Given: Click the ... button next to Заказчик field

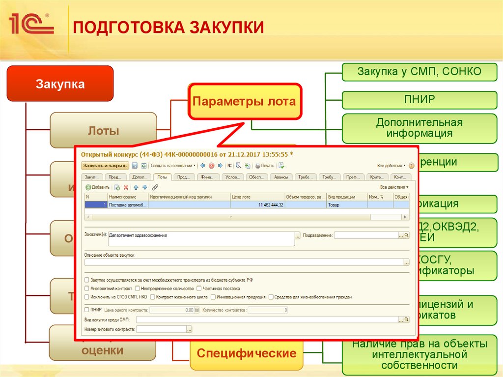Looking at the screenshot, I should tap(297, 235).
